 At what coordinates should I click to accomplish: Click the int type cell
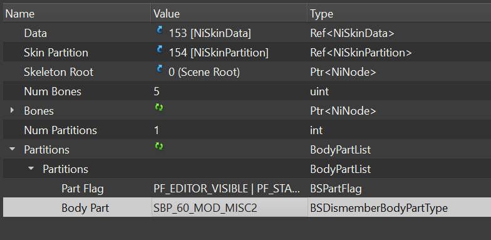point(316,130)
